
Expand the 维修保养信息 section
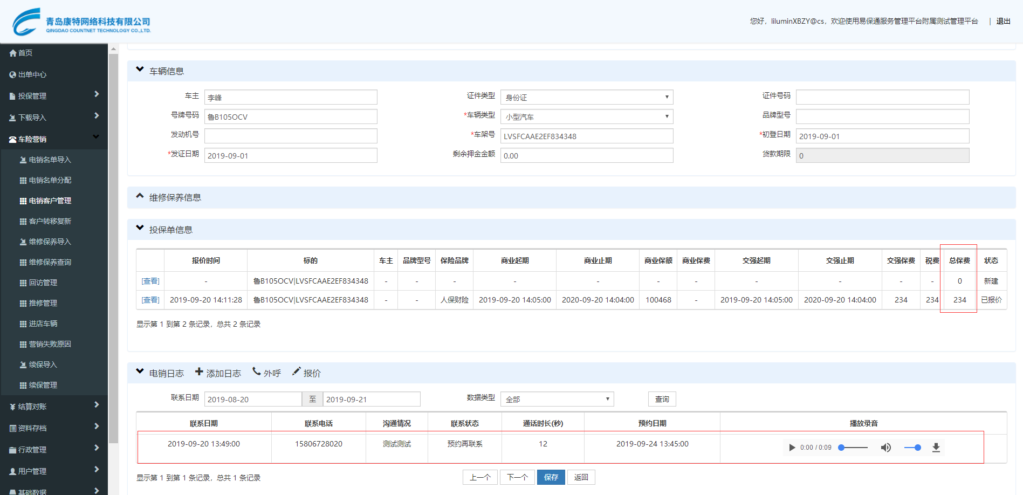(140, 197)
